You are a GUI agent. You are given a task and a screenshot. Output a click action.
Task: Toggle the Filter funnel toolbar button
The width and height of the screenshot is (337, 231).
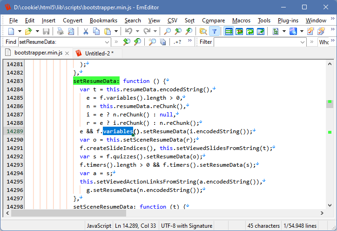click(214, 31)
